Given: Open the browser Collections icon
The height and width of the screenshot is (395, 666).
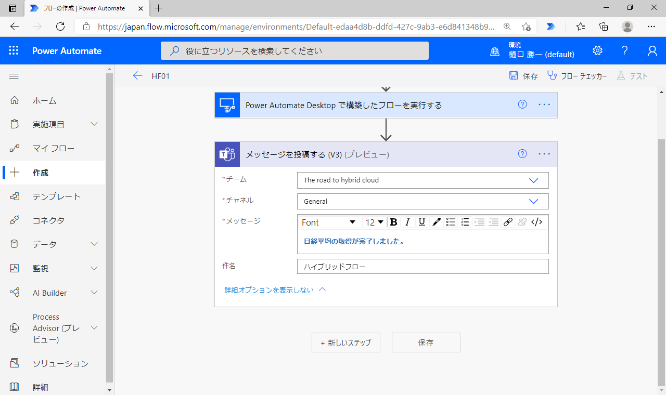Looking at the screenshot, I should [x=604, y=27].
